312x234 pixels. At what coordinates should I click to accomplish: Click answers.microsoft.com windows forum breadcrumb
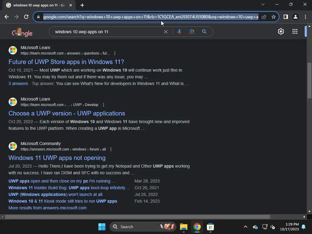point(63,149)
